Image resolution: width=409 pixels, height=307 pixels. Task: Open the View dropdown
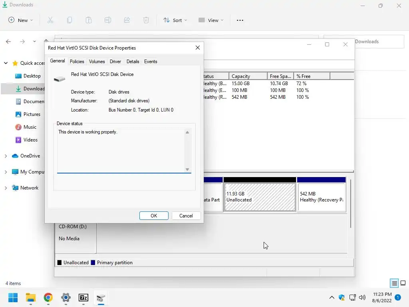[211, 20]
